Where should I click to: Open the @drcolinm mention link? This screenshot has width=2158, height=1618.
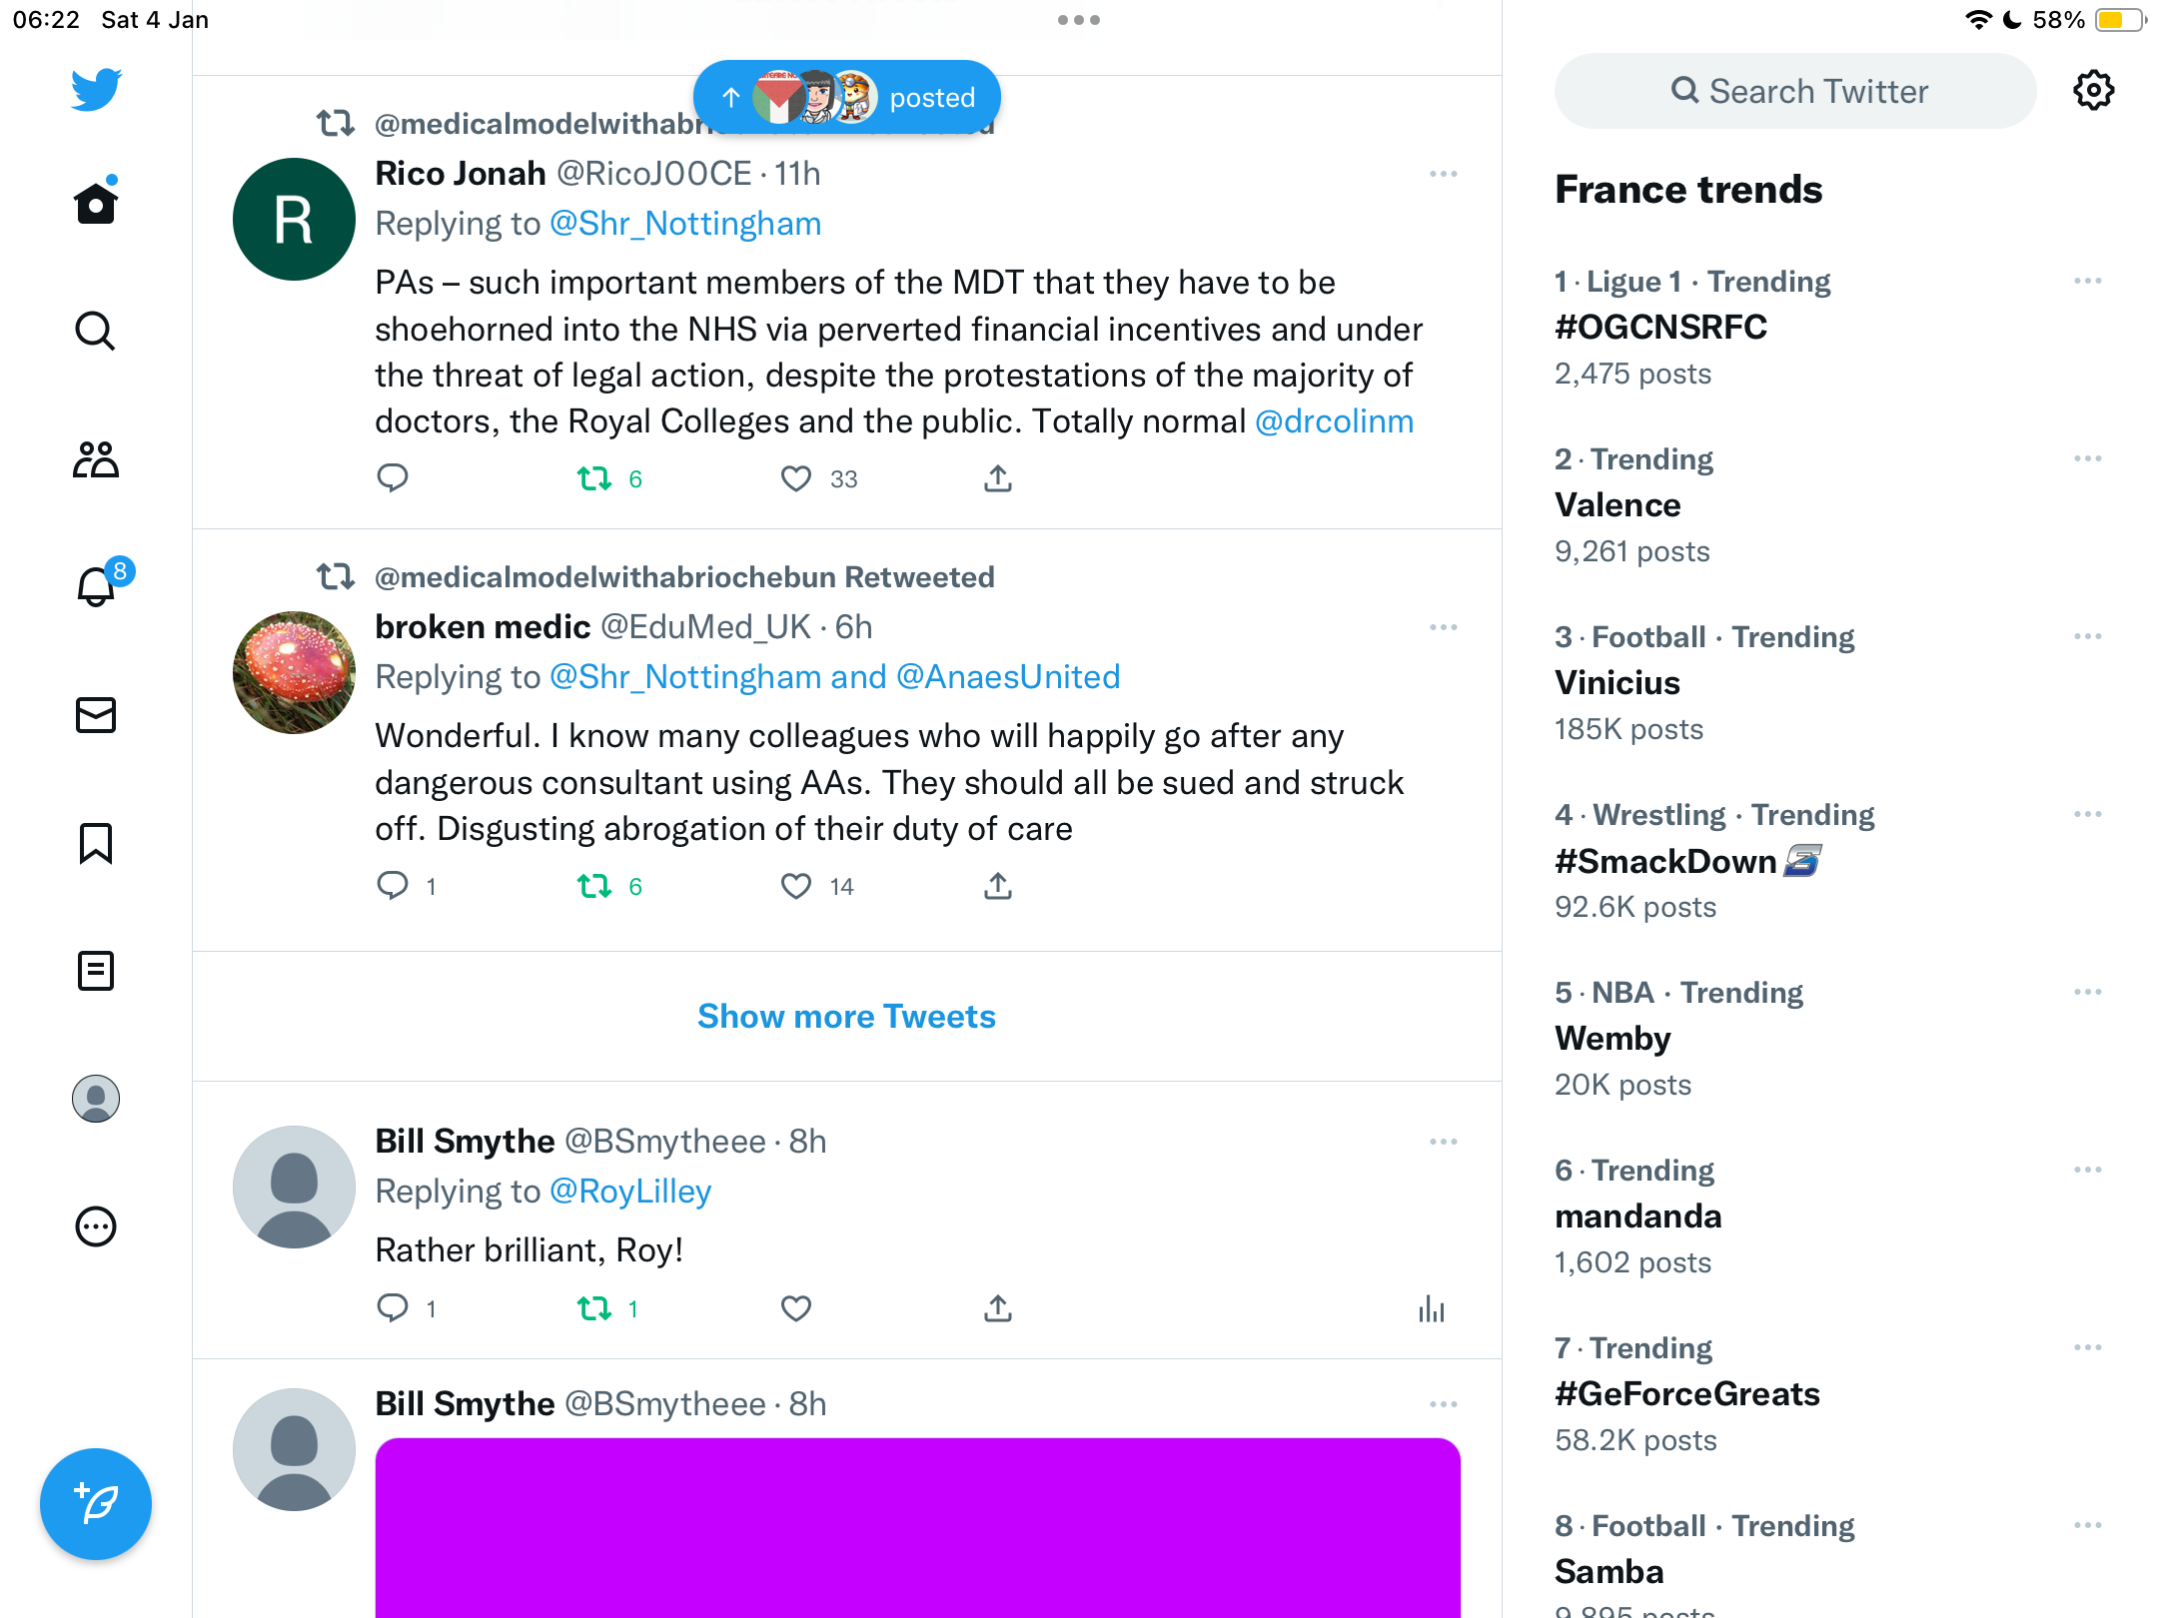click(1334, 421)
